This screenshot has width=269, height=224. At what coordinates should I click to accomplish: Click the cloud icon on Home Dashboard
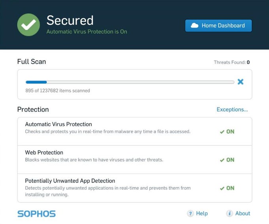point(194,25)
